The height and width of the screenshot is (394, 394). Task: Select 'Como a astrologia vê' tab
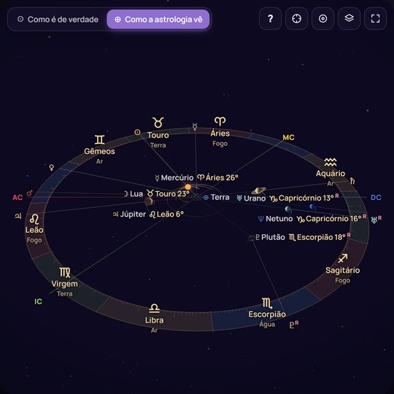158,20
